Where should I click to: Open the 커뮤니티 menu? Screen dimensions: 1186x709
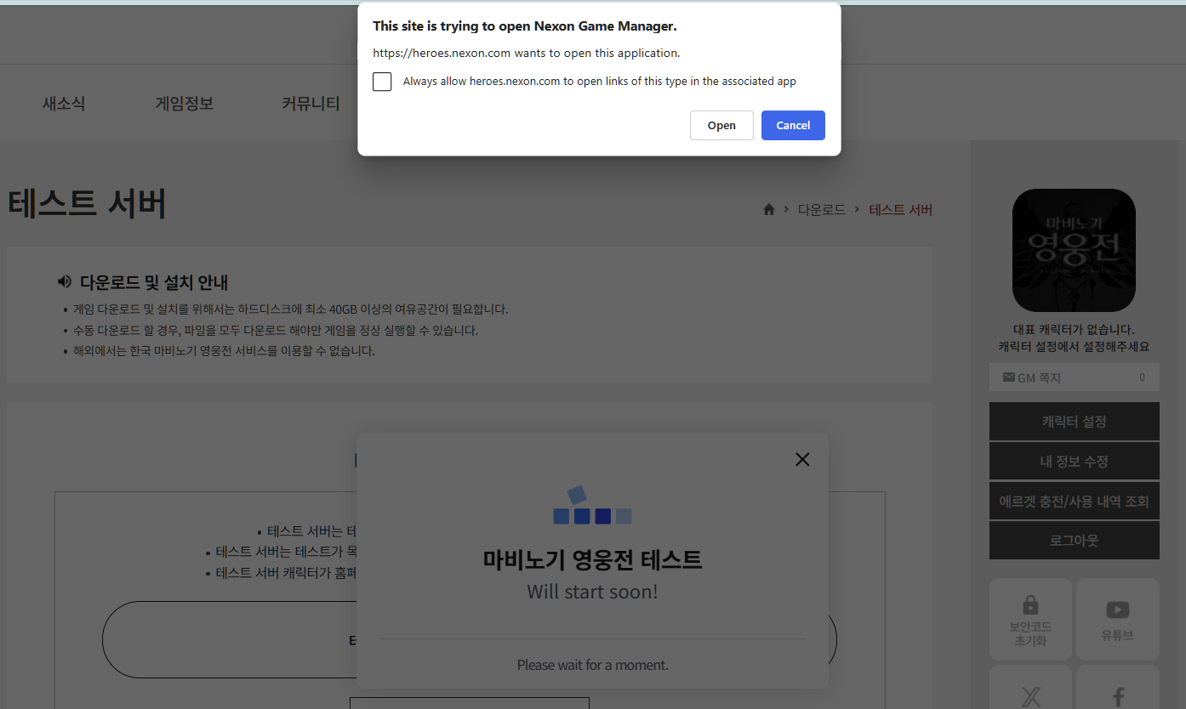click(x=311, y=104)
